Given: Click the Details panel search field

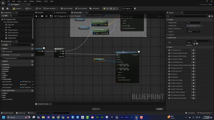Looking at the screenshot, I should 187,16.
